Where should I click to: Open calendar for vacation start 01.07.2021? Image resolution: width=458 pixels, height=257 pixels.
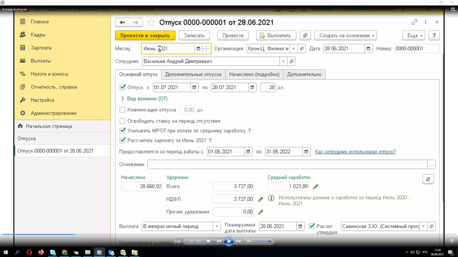point(194,88)
